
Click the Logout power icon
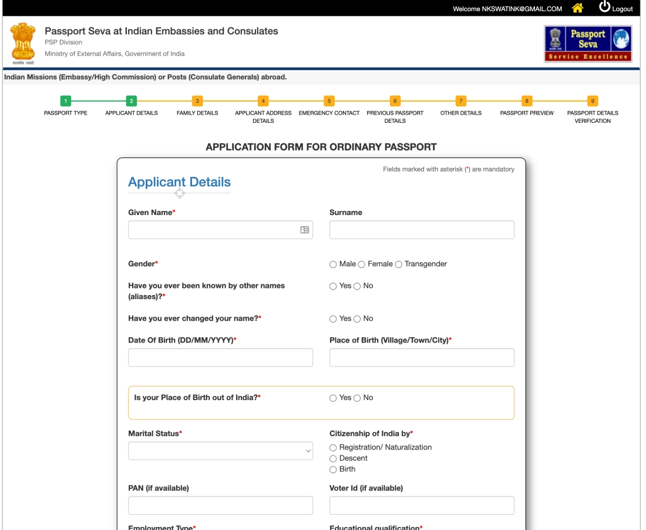[x=604, y=6]
